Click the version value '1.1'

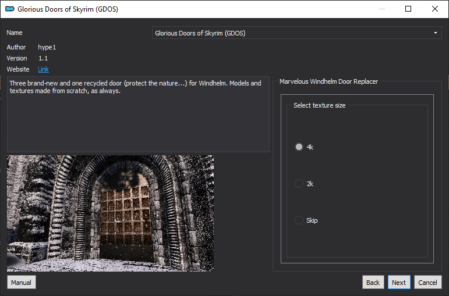43,58
